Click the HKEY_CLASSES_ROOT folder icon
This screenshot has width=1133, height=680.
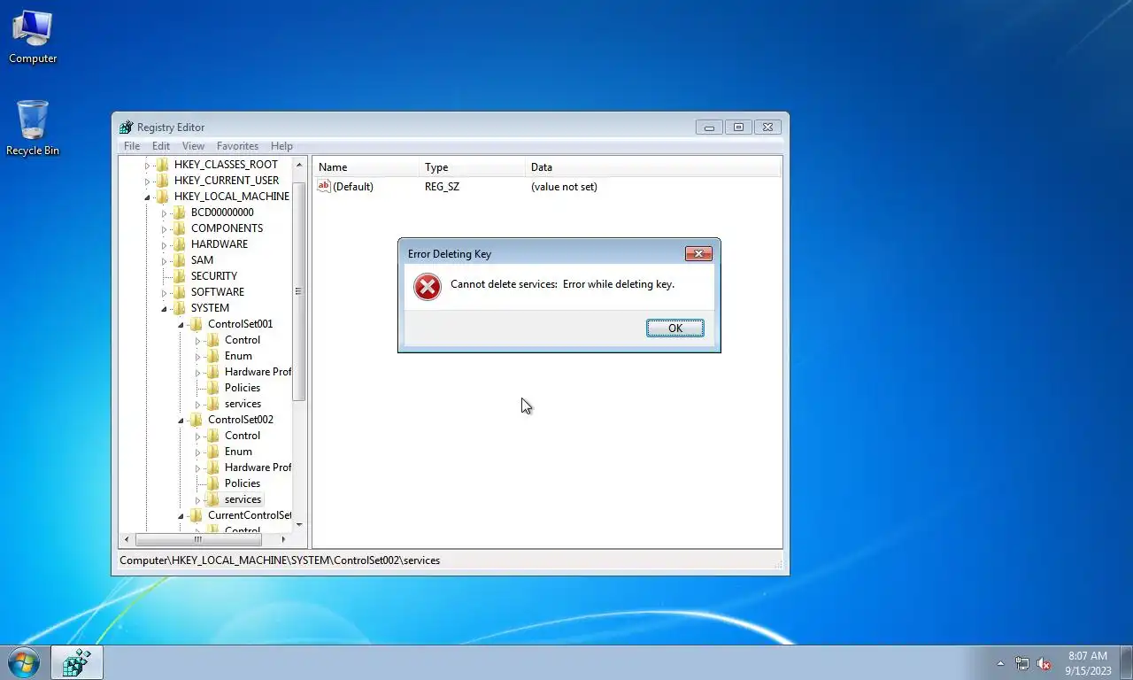point(162,165)
